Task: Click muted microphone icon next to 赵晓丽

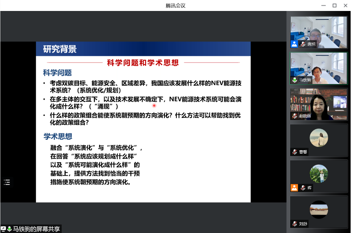Action: [294, 116]
